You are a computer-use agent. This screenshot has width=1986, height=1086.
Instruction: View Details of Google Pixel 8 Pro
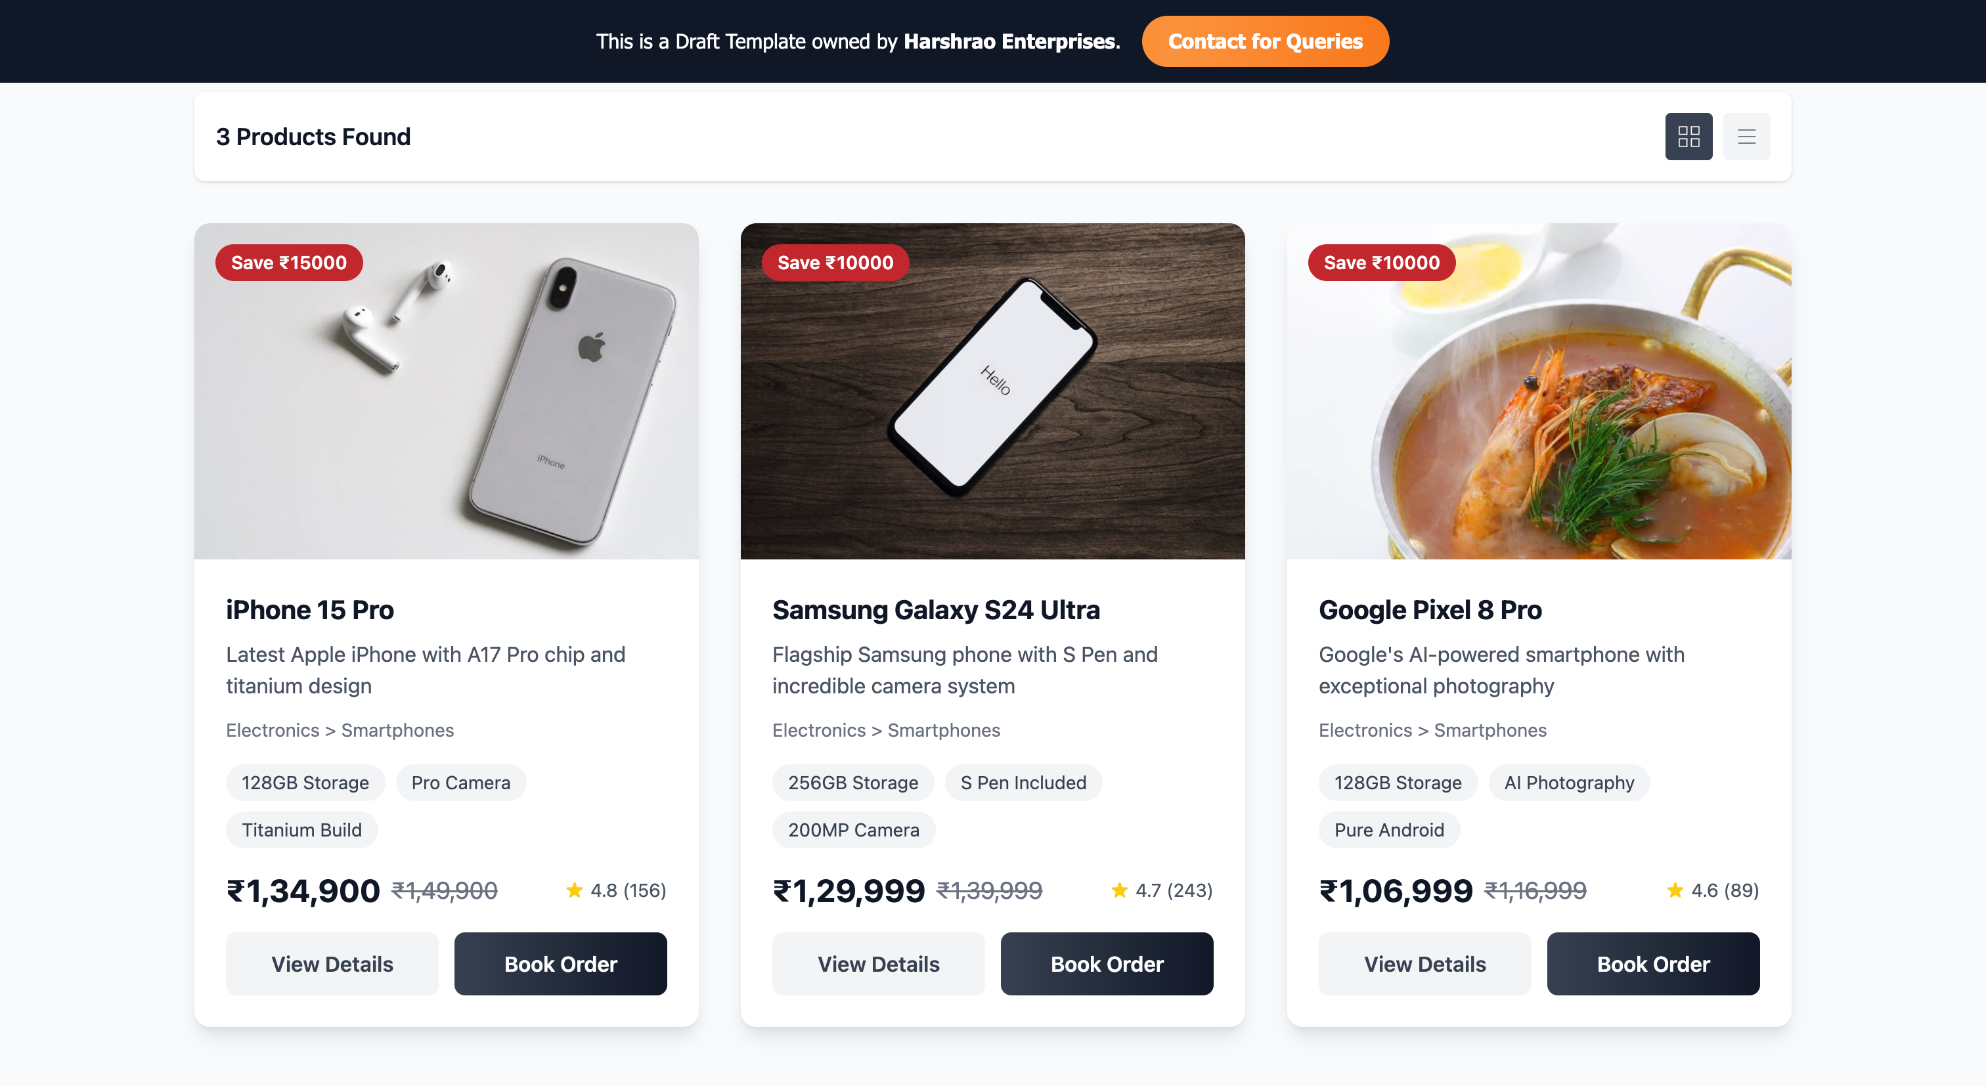coord(1424,963)
